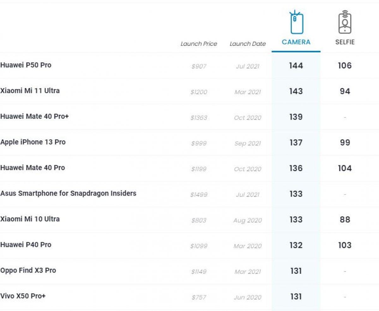Image resolution: width=379 pixels, height=311 pixels.
Task: Click iPhone 13 Pro camera score 137
Action: click(x=296, y=143)
